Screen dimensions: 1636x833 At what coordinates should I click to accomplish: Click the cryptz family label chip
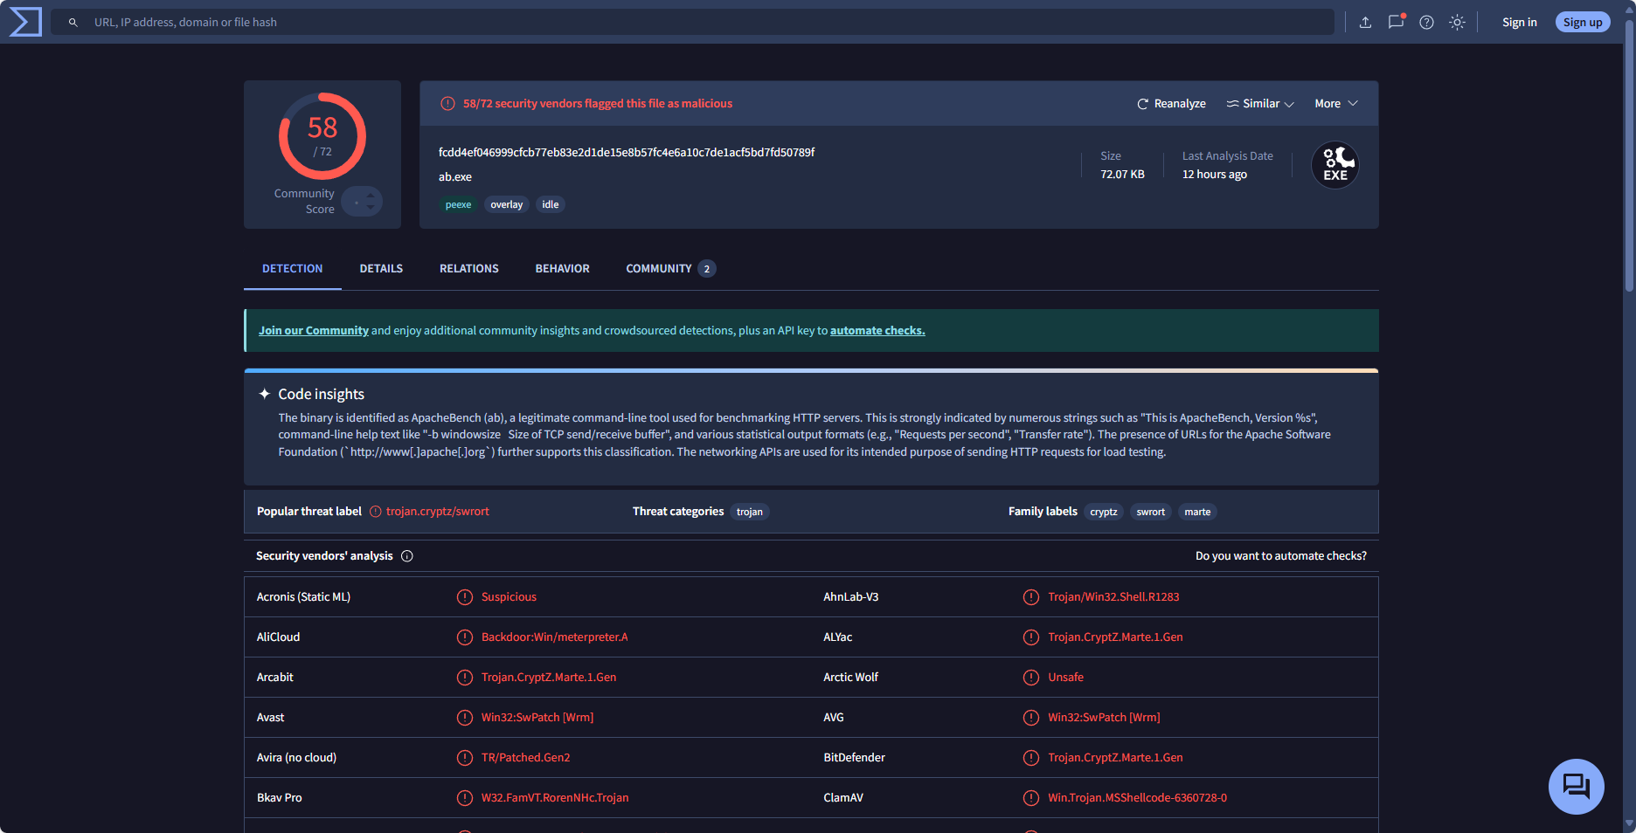(x=1104, y=513)
